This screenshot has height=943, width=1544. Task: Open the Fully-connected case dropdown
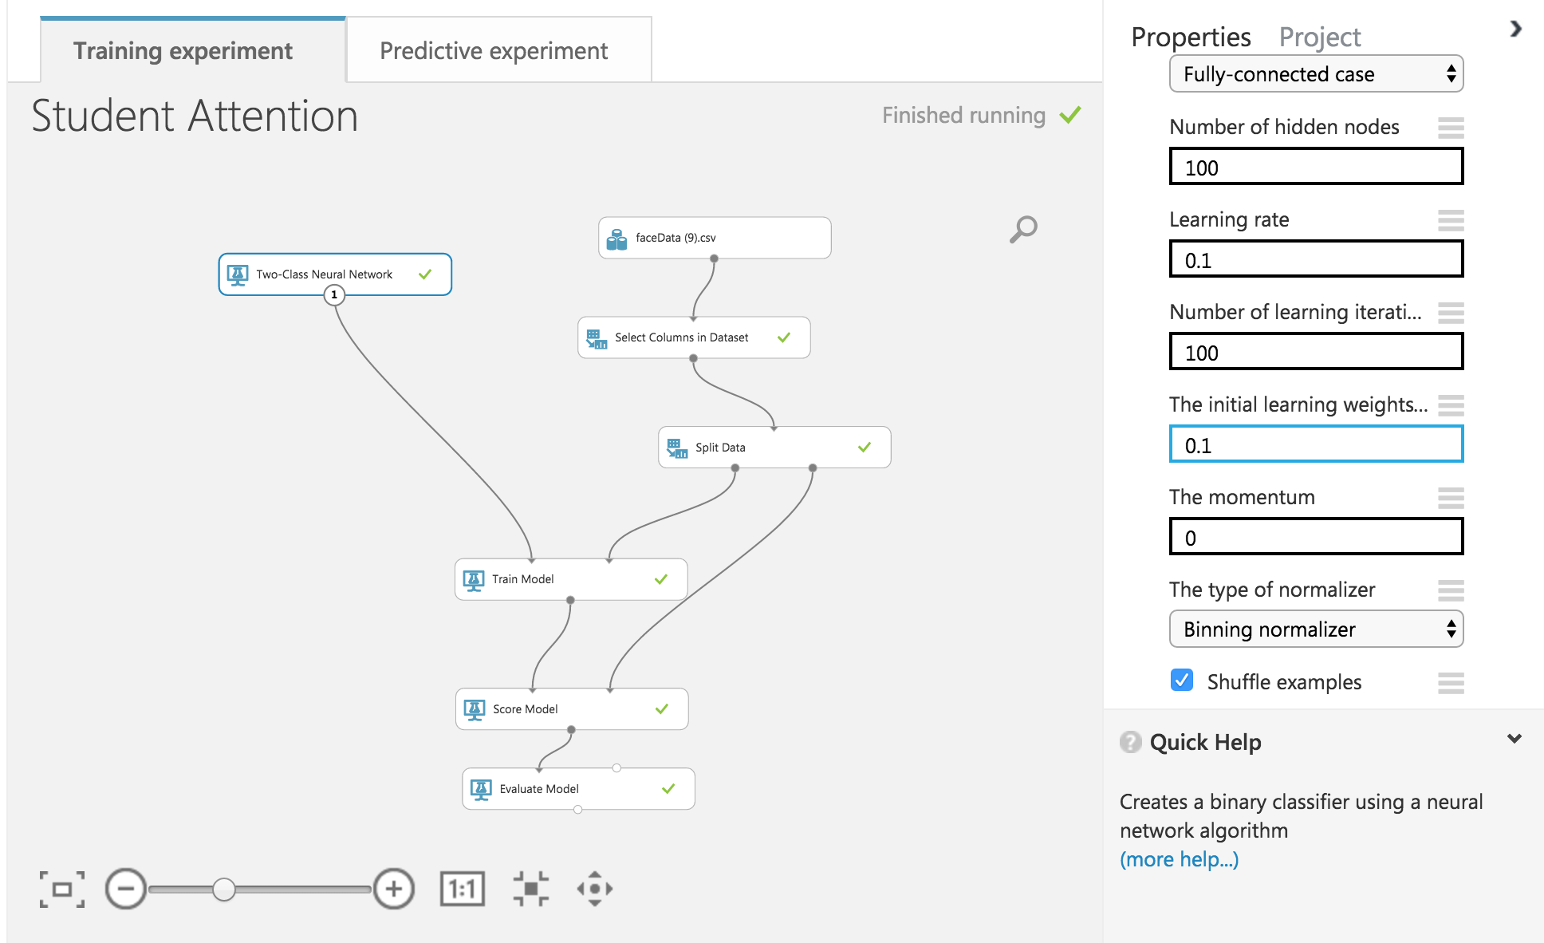pos(1316,74)
